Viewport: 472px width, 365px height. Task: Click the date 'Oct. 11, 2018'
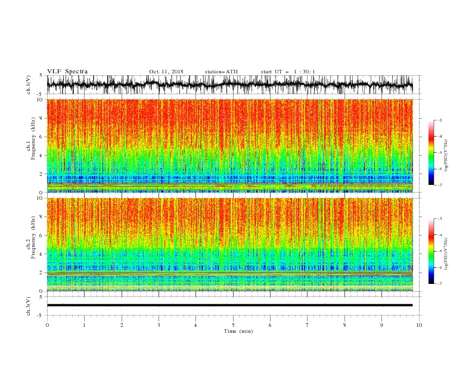point(166,72)
